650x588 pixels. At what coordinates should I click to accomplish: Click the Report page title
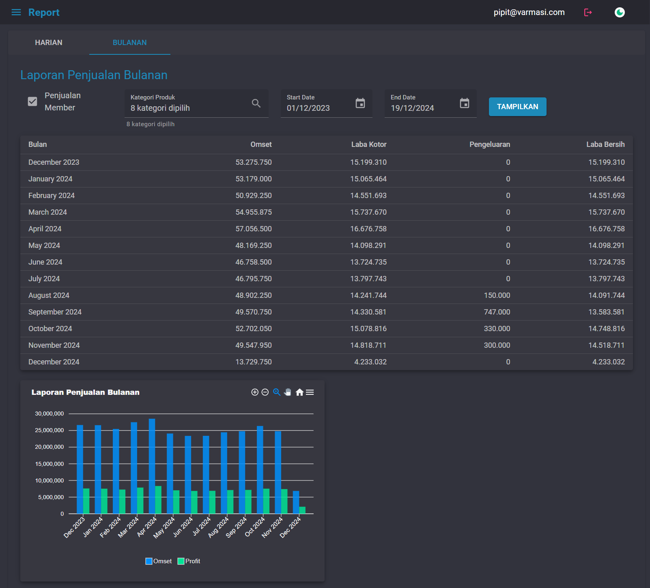(x=44, y=13)
